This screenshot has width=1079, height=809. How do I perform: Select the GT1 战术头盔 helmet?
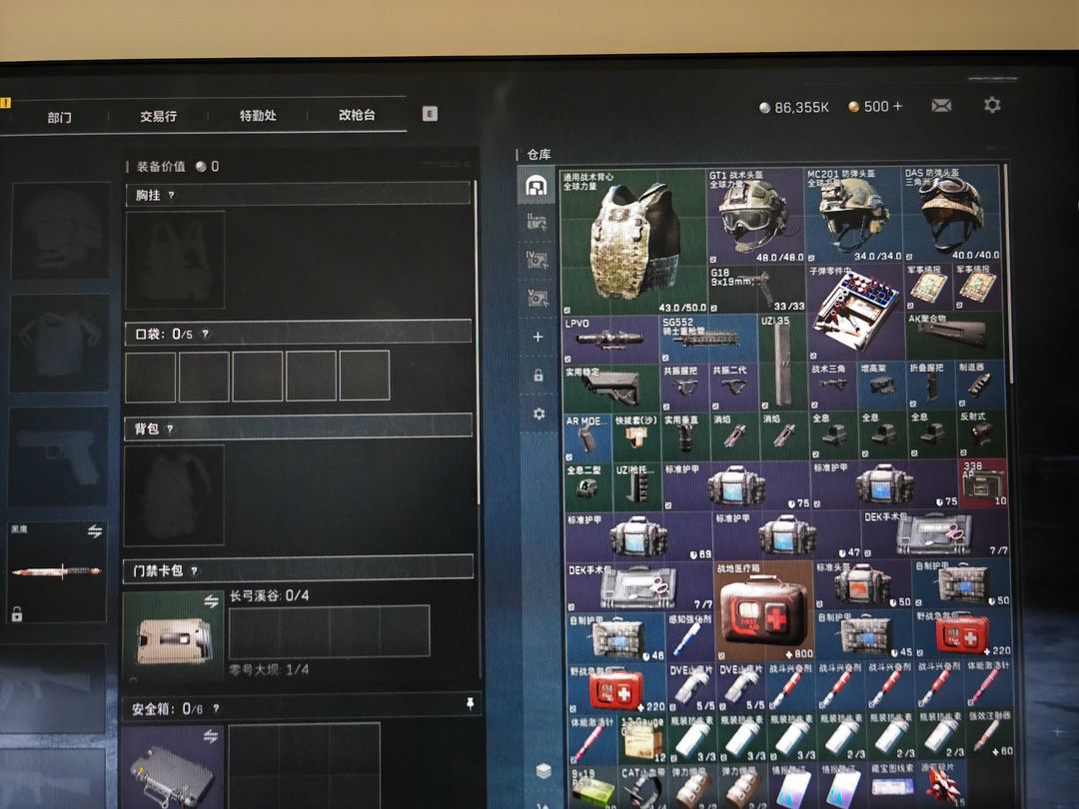[755, 216]
